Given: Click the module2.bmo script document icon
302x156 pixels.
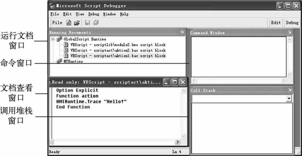Looking at the screenshot, I should point(66,45).
